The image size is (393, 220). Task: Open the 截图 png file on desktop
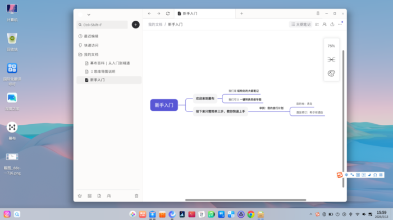[x=12, y=163]
